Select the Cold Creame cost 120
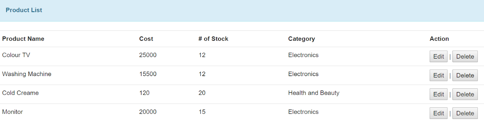Image resolution: width=484 pixels, height=121 pixels. 144,93
